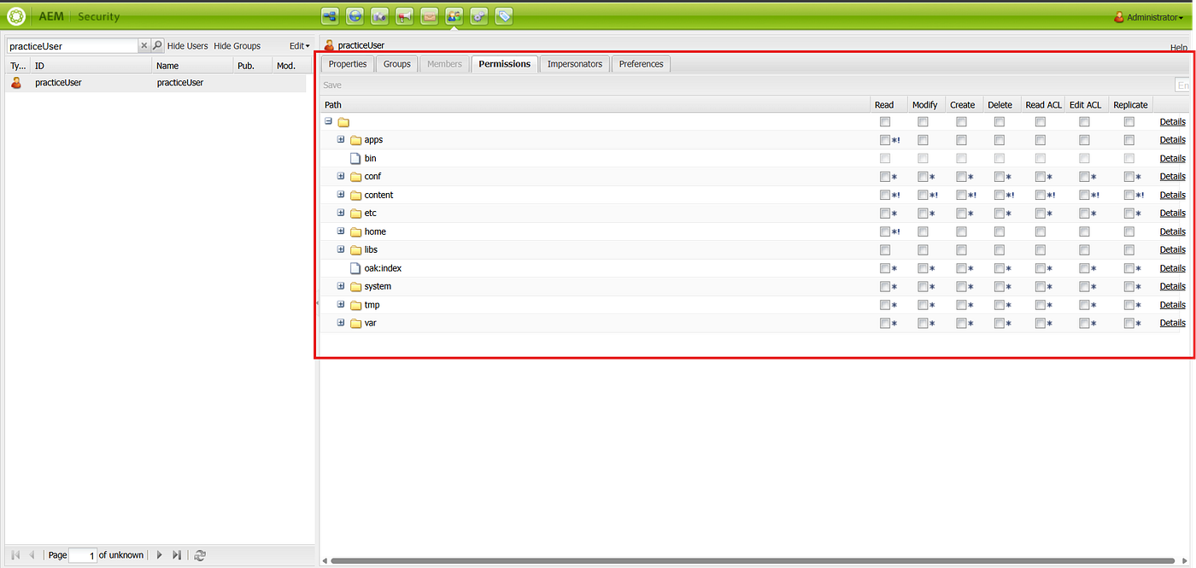The width and height of the screenshot is (1196, 568).
Task: Tick Modify checkbox for content
Action: pos(923,195)
